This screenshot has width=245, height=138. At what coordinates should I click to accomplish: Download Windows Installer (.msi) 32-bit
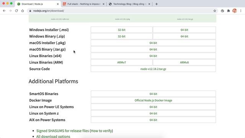(x=122, y=30)
